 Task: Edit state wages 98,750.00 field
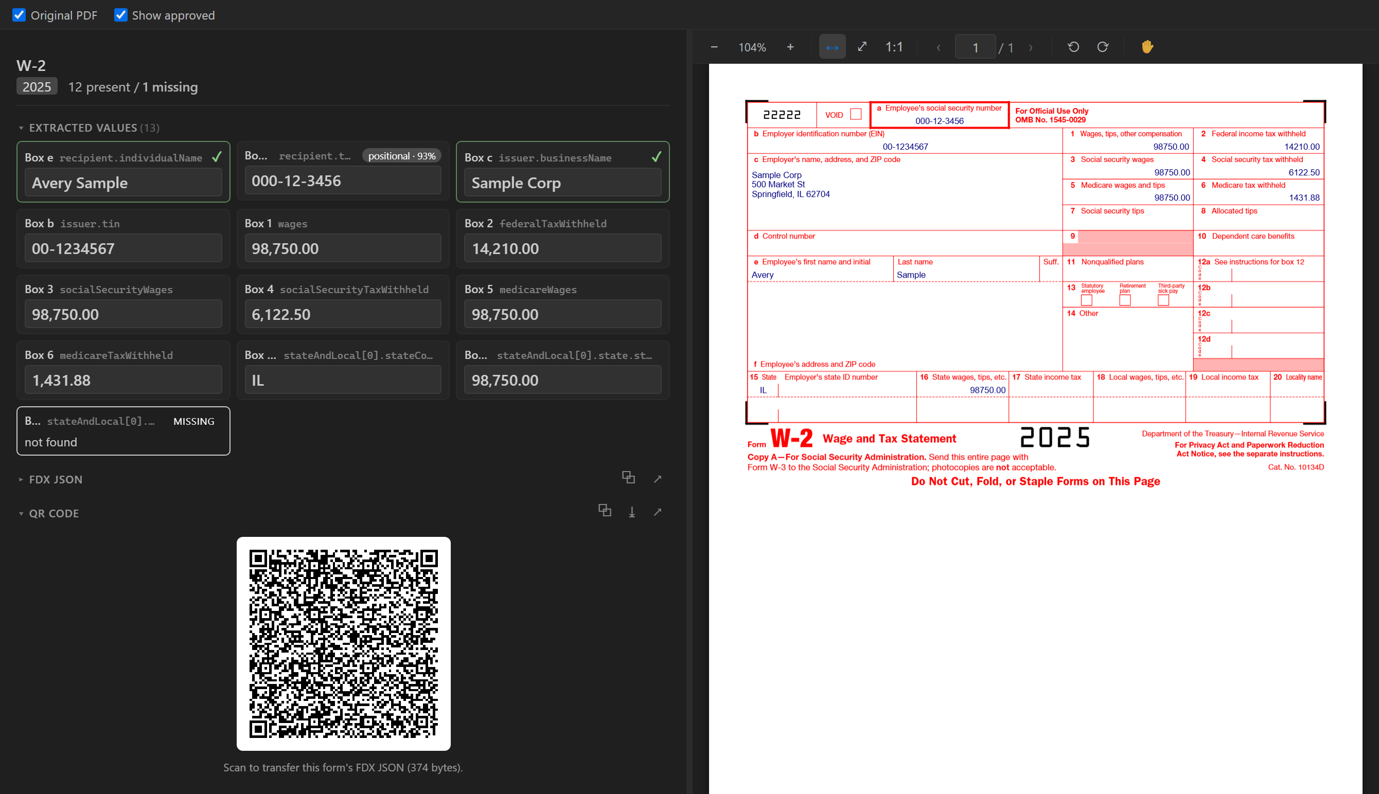(562, 380)
